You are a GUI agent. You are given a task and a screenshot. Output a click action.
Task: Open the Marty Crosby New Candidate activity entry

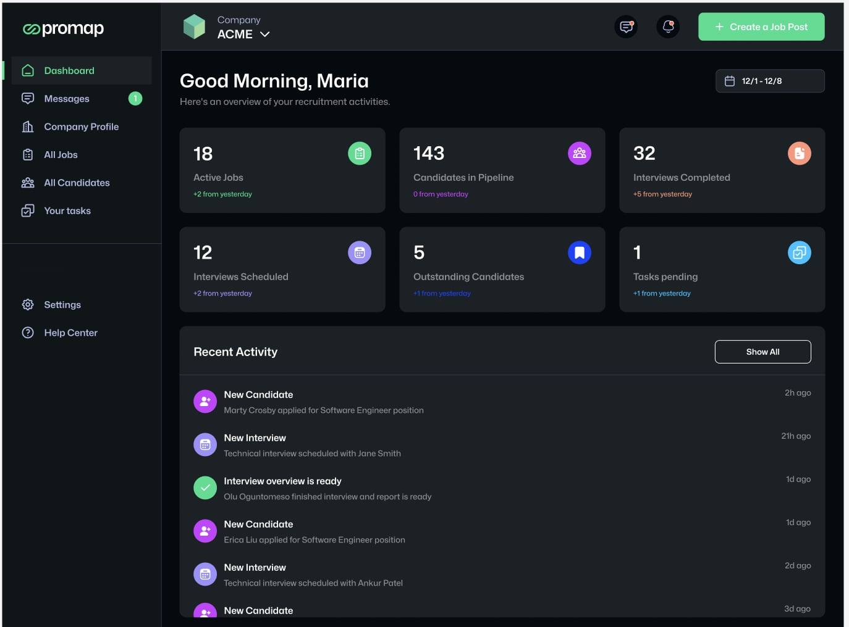coord(324,401)
